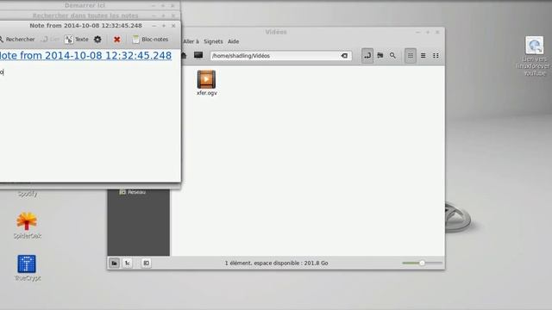Delete the note with the red X icon
Screen dimensions: 552x310
click(x=117, y=40)
